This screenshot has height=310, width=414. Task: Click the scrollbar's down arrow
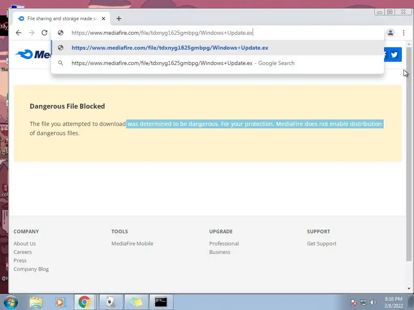(x=409, y=289)
